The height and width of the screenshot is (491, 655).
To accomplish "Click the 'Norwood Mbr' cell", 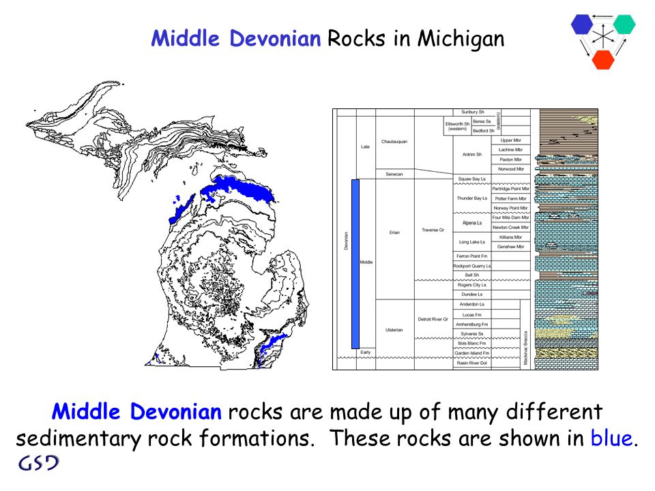I will coord(510,169).
